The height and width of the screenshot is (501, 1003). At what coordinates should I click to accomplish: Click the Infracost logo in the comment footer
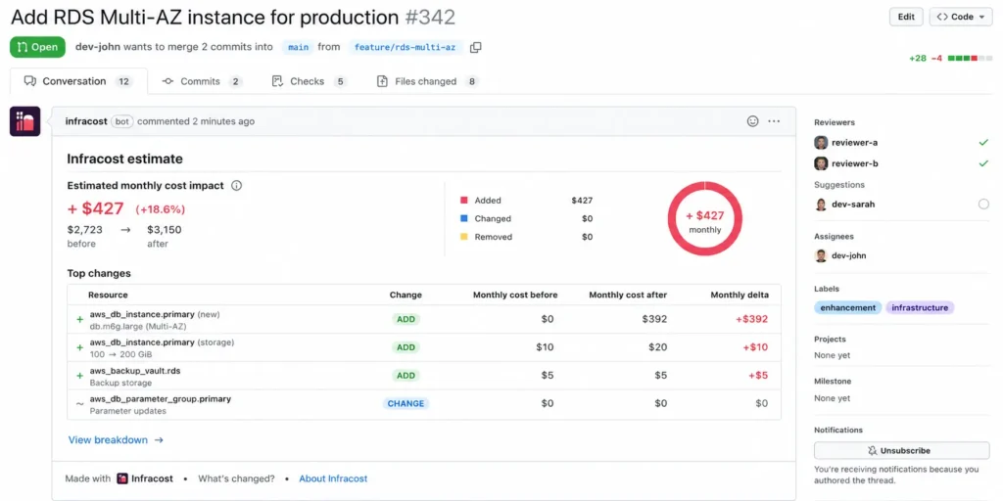coord(122,478)
